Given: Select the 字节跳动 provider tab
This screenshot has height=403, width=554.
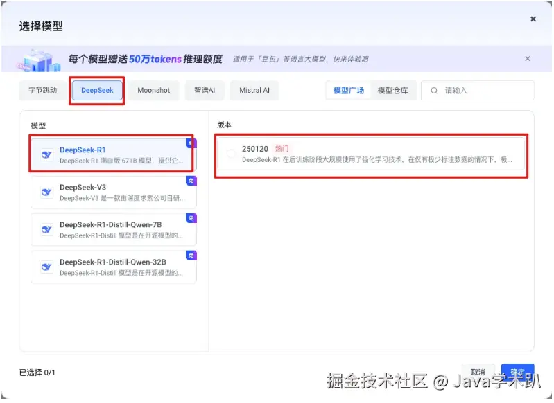Looking at the screenshot, I should point(43,90).
